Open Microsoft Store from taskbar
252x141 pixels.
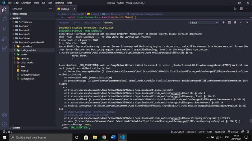pyautogui.click(x=86, y=137)
